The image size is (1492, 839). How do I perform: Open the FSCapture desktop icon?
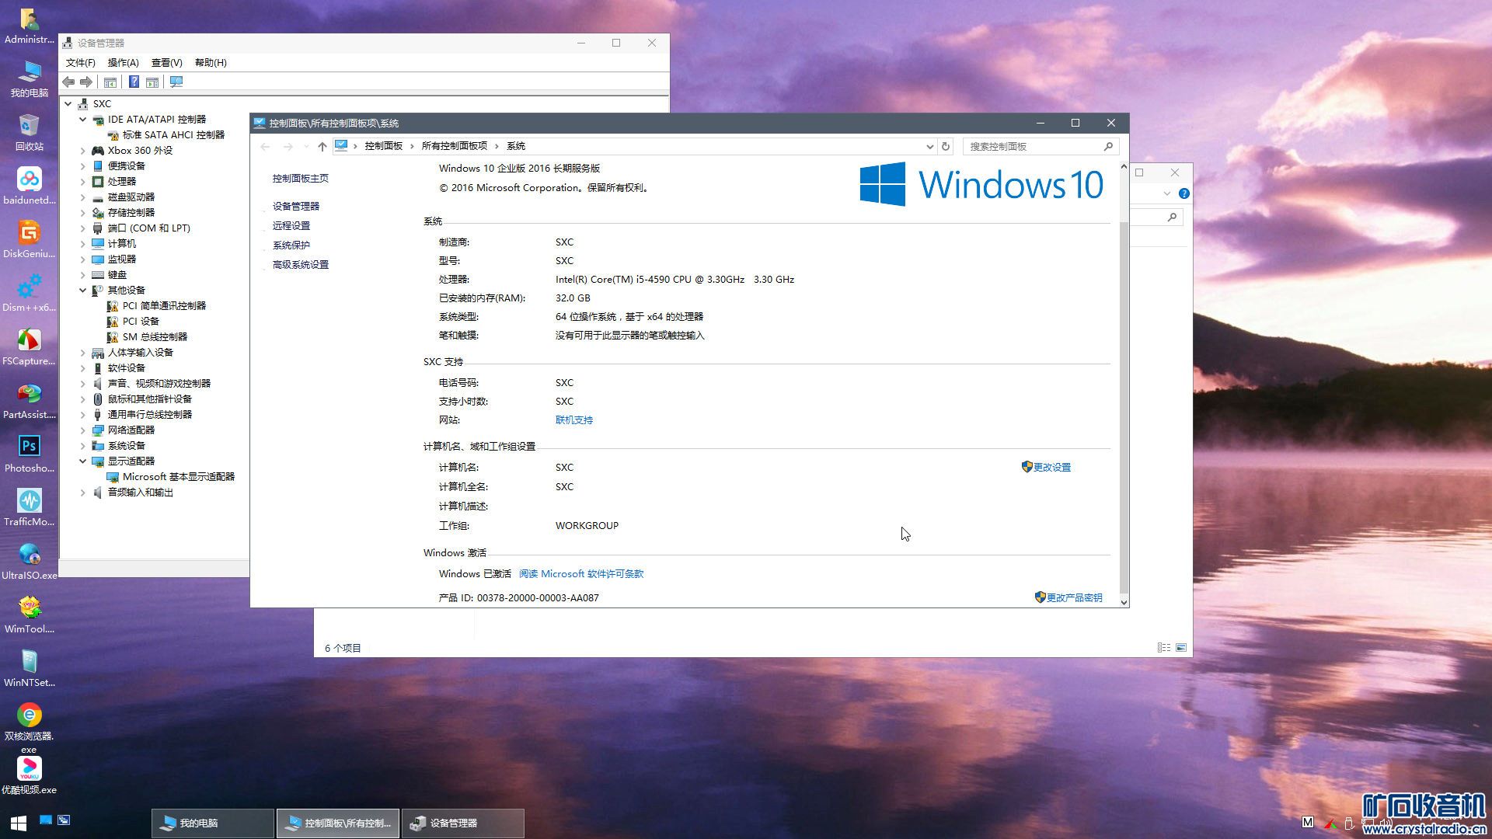click(x=30, y=347)
